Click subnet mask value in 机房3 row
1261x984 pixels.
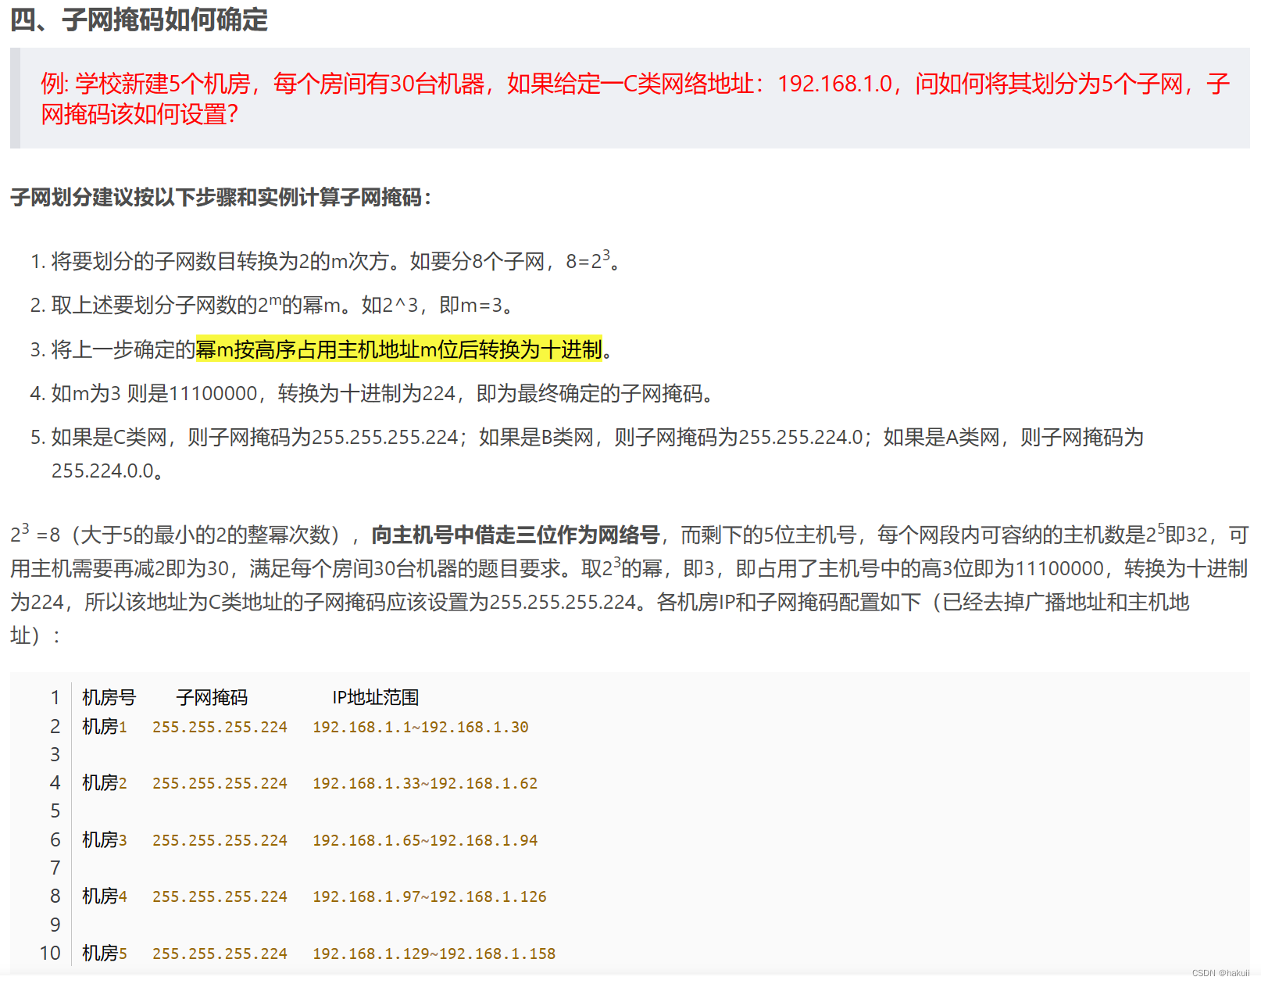point(220,841)
